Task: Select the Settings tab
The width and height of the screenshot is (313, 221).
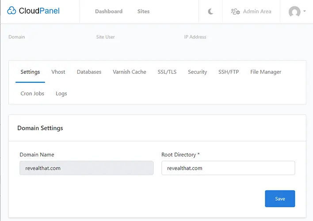Action: click(30, 72)
